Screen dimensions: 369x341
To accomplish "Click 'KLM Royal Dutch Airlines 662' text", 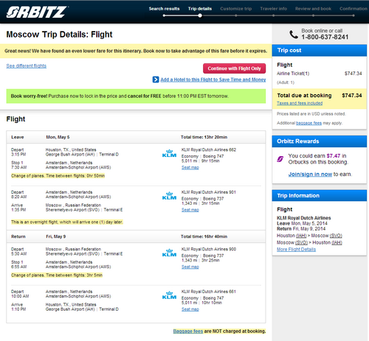I will [x=209, y=150].
